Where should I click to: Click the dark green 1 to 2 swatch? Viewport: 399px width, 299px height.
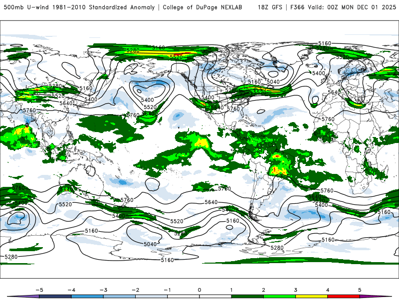click(247, 297)
